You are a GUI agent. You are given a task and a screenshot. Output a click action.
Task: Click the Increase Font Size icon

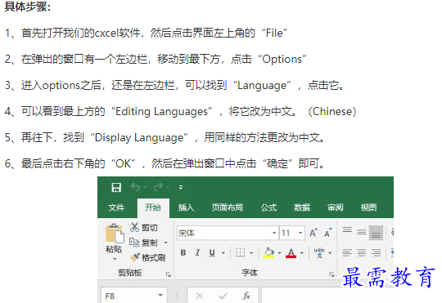coord(313,233)
